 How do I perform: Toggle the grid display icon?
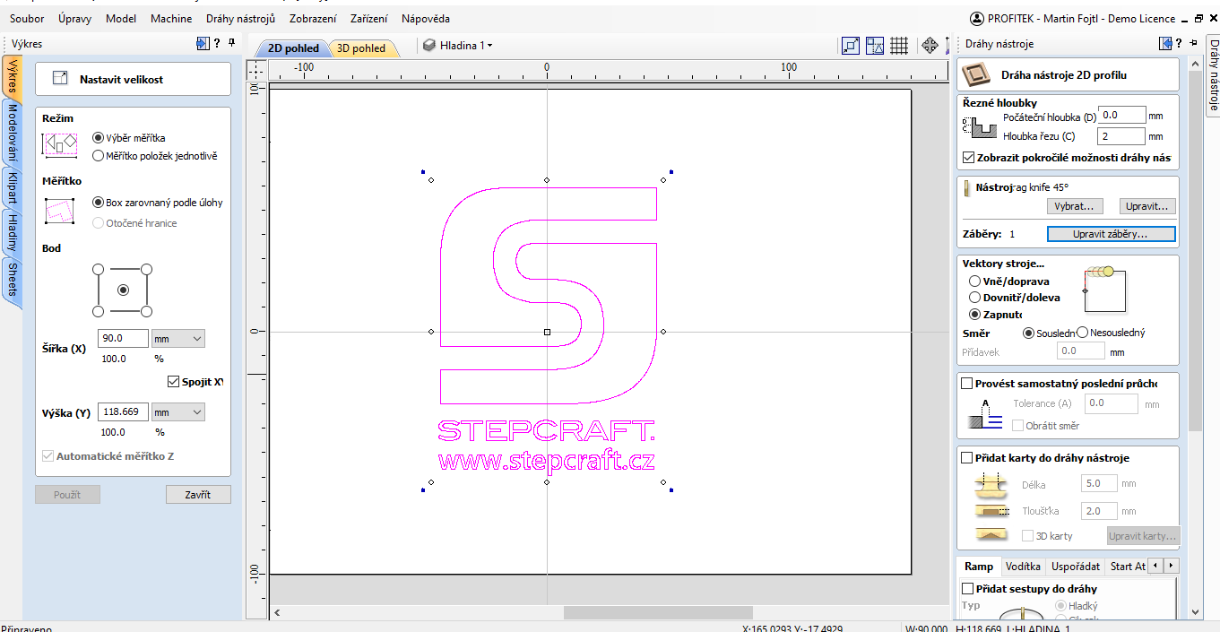[899, 46]
